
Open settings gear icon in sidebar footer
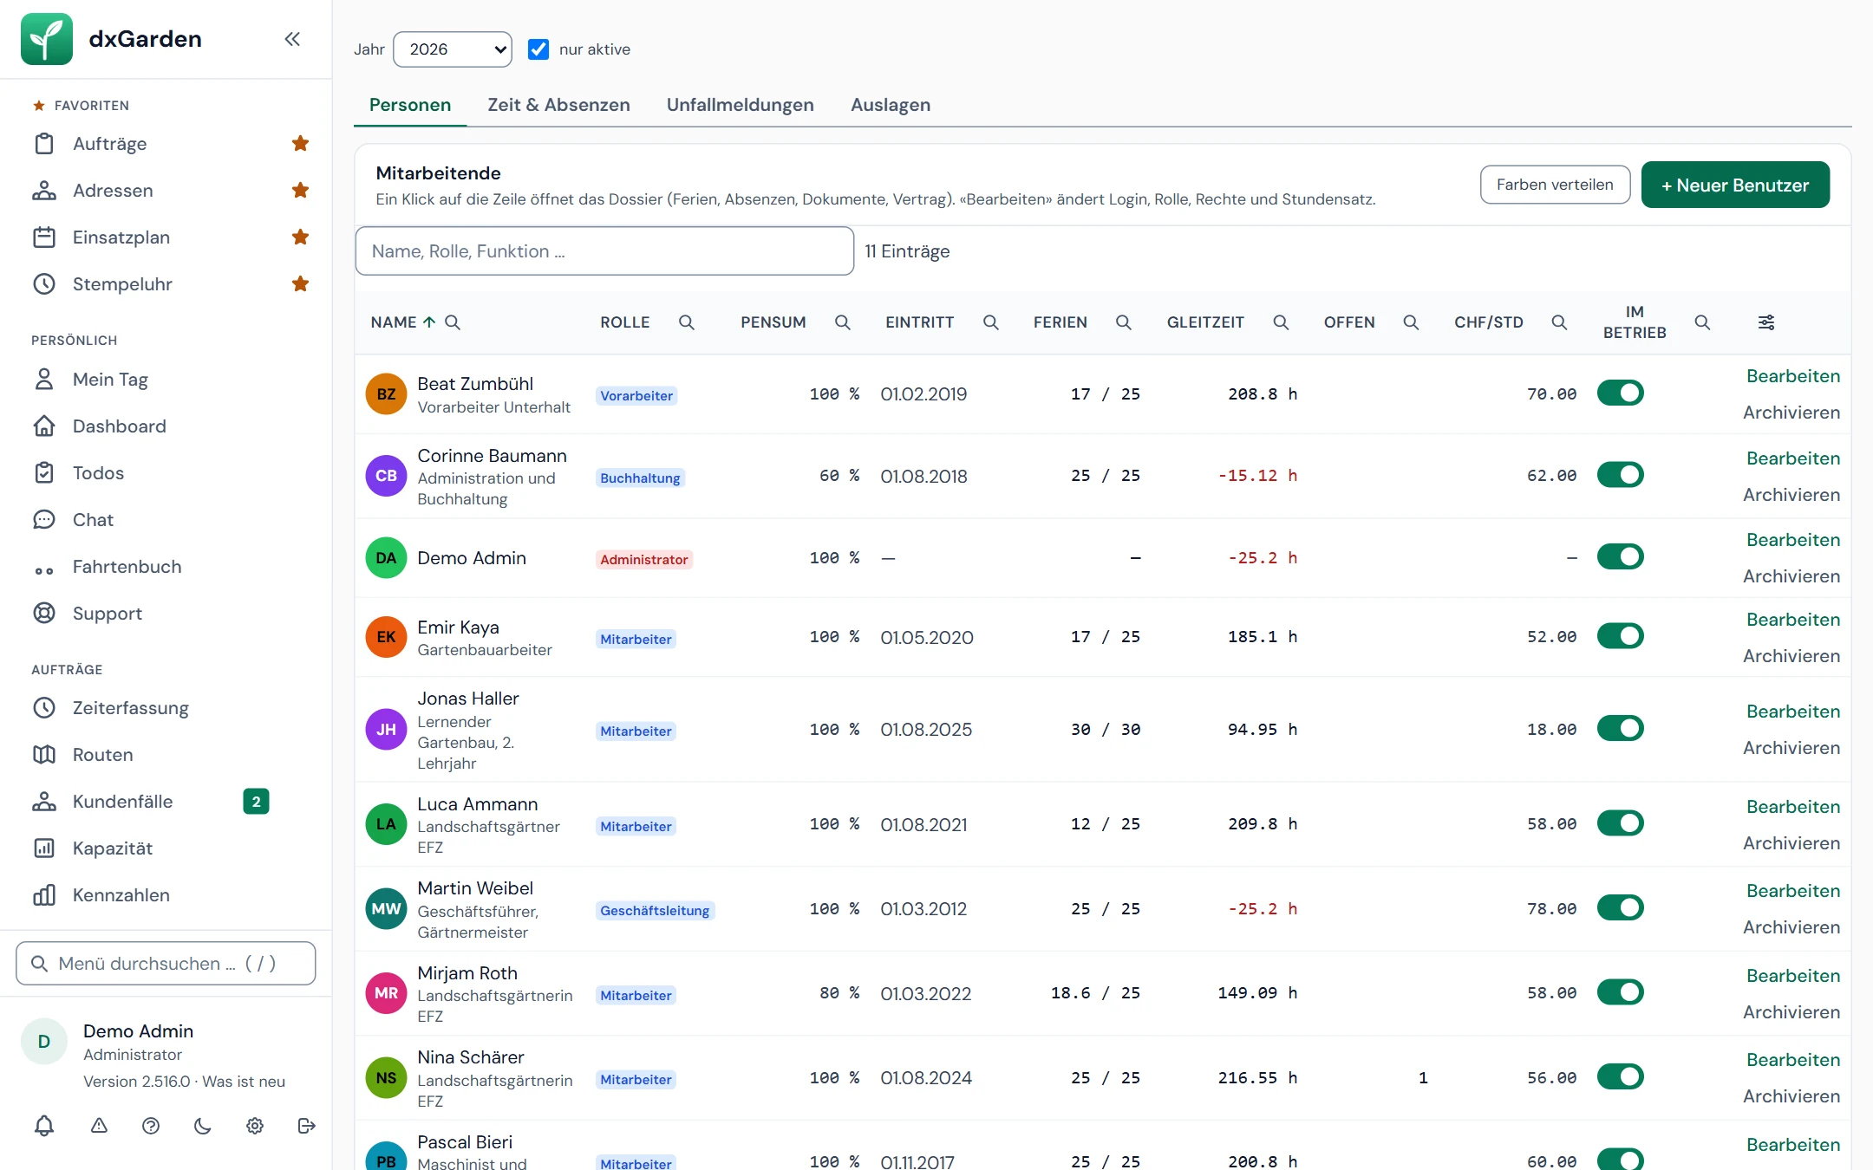(254, 1126)
